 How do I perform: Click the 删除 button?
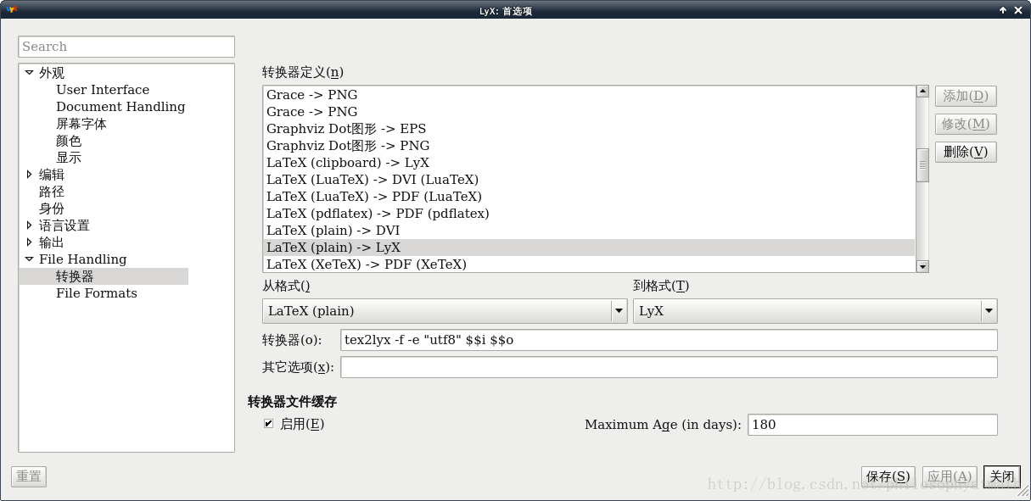pyautogui.click(x=966, y=152)
